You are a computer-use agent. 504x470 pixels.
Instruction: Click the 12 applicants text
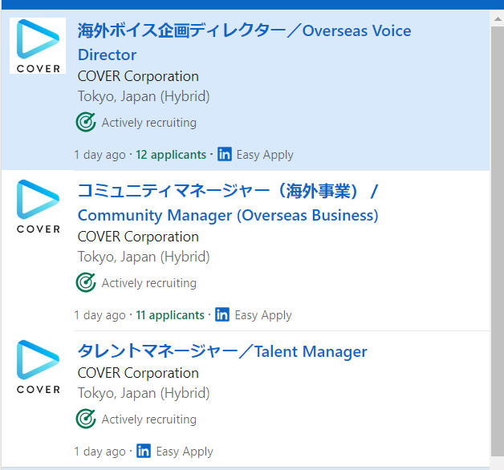click(x=171, y=155)
